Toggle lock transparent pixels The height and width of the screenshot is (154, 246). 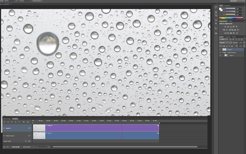tap(224, 46)
